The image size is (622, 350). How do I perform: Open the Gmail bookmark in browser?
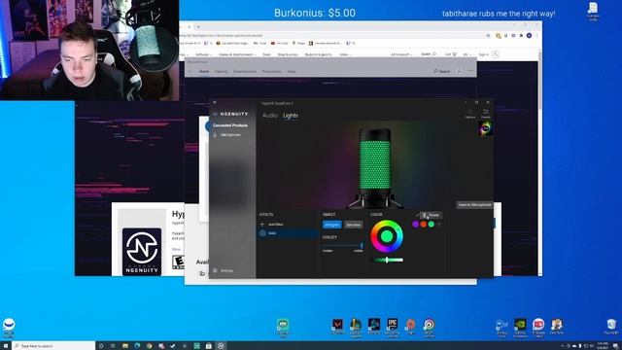260,43
